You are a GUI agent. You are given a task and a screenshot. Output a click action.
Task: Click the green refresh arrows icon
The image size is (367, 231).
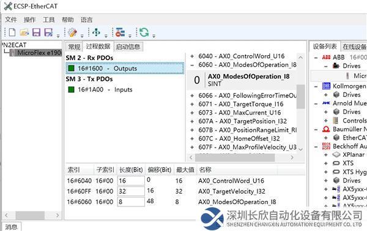144,32
